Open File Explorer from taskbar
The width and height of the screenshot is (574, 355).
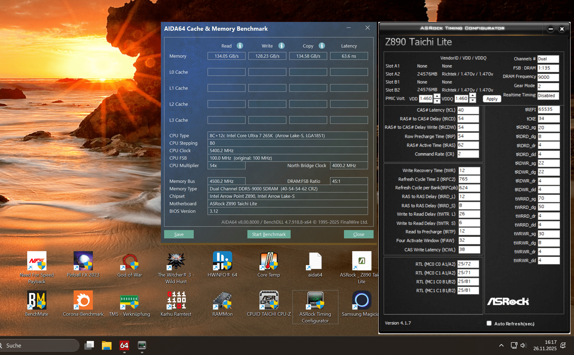click(107, 345)
